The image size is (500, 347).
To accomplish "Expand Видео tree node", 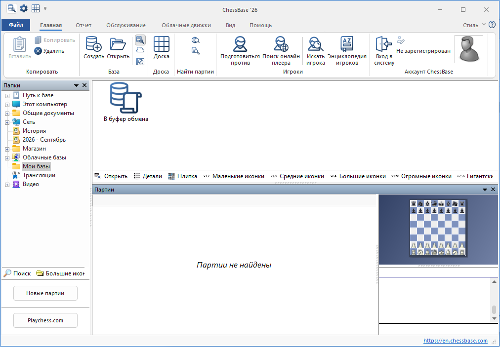I will (7, 185).
